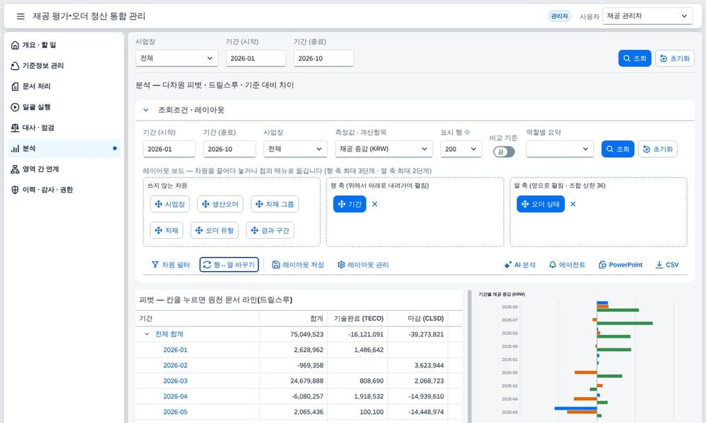This screenshot has width=706, height=423.
Task: Open 문서 처리 sidebar item
Action: (x=64, y=86)
